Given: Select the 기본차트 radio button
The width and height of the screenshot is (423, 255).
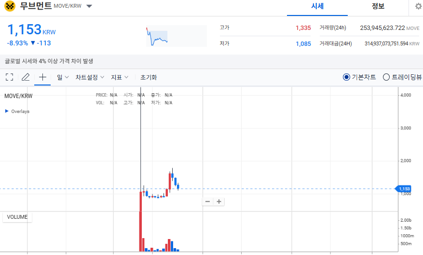Looking at the screenshot, I should [346, 77].
